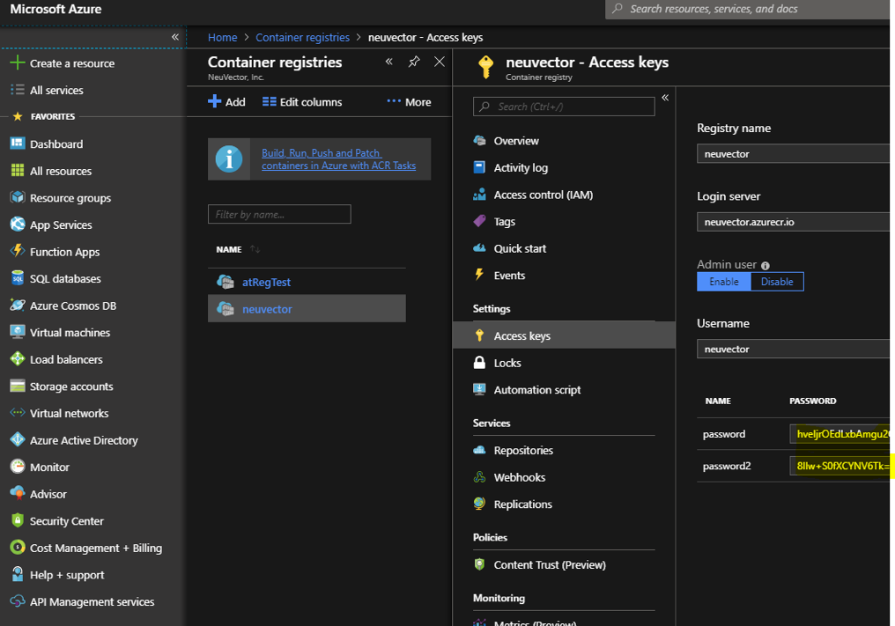Click the Locks padlock icon
The height and width of the screenshot is (626, 895).
click(x=479, y=363)
